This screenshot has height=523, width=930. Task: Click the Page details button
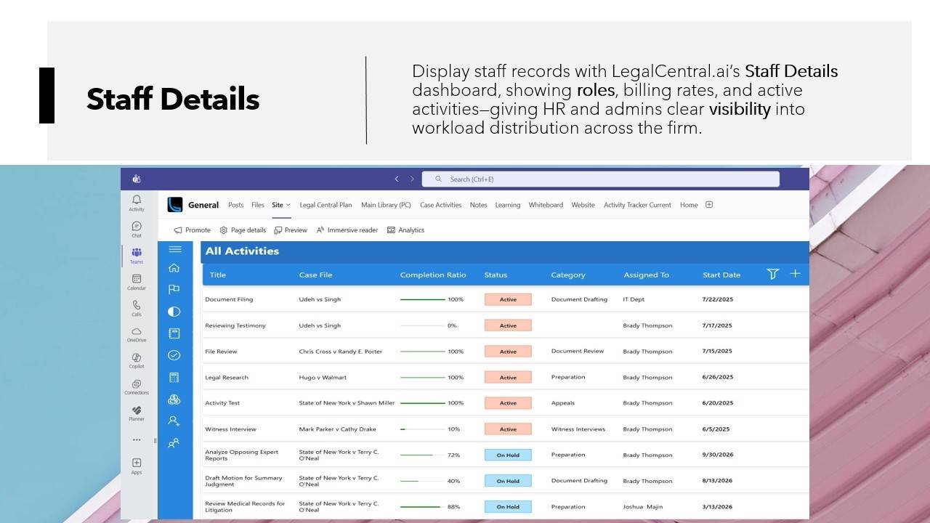coord(243,230)
